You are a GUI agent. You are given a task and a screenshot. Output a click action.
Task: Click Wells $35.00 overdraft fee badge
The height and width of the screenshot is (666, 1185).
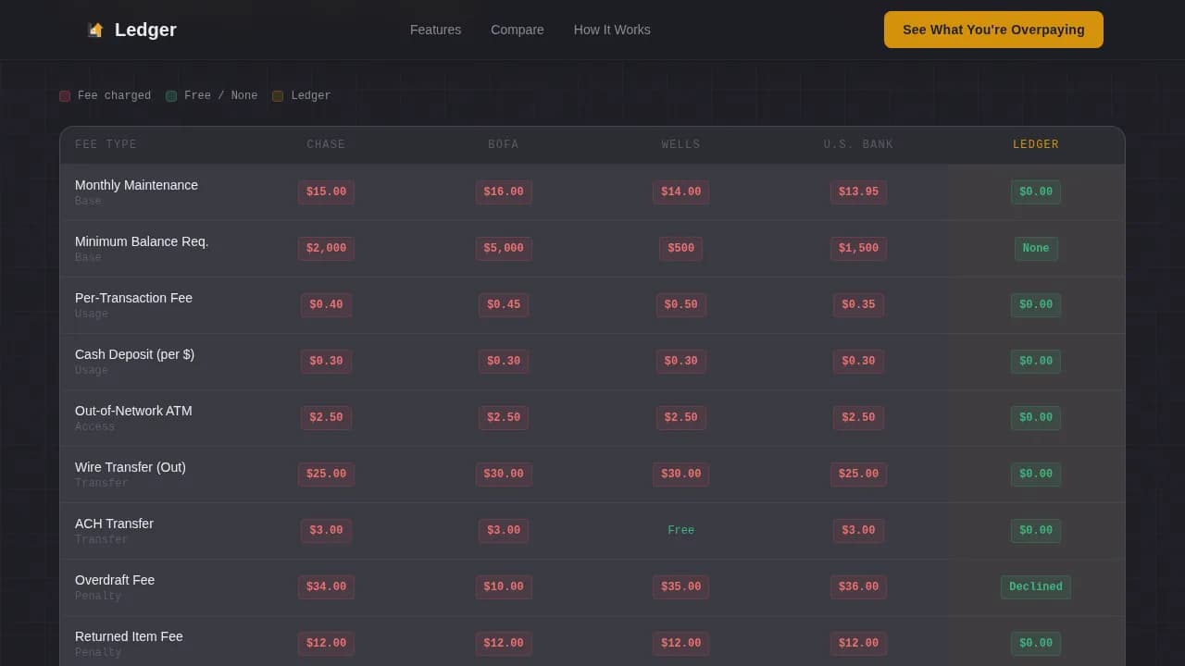pyautogui.click(x=680, y=587)
